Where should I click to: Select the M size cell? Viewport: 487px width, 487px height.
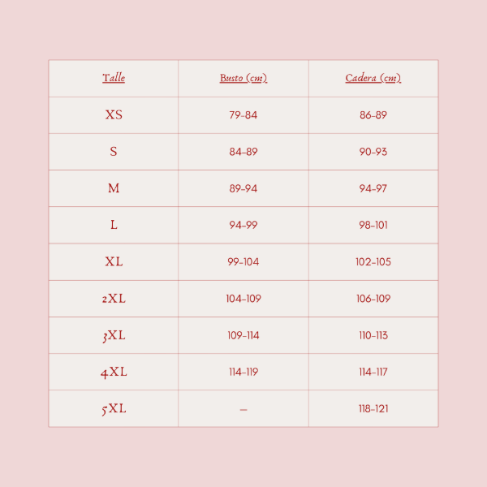pos(114,188)
